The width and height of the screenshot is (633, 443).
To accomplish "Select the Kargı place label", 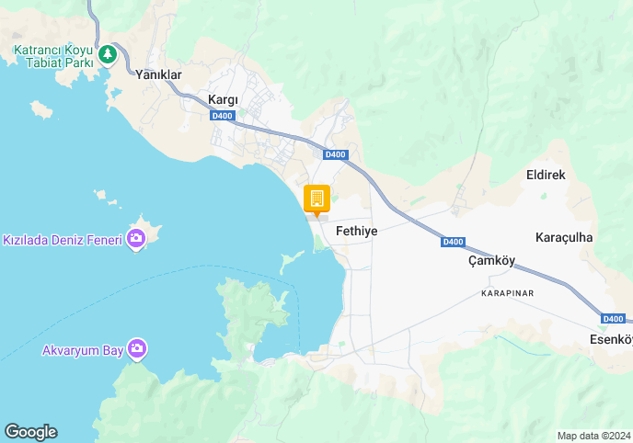I will (223, 99).
